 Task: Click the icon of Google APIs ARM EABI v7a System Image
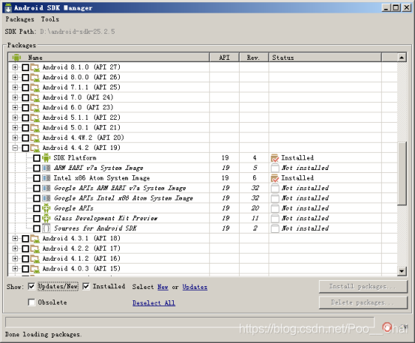tap(46, 188)
